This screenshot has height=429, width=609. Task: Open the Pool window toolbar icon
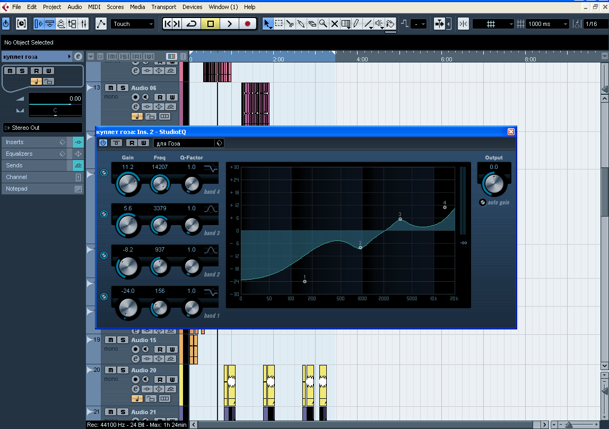73,24
